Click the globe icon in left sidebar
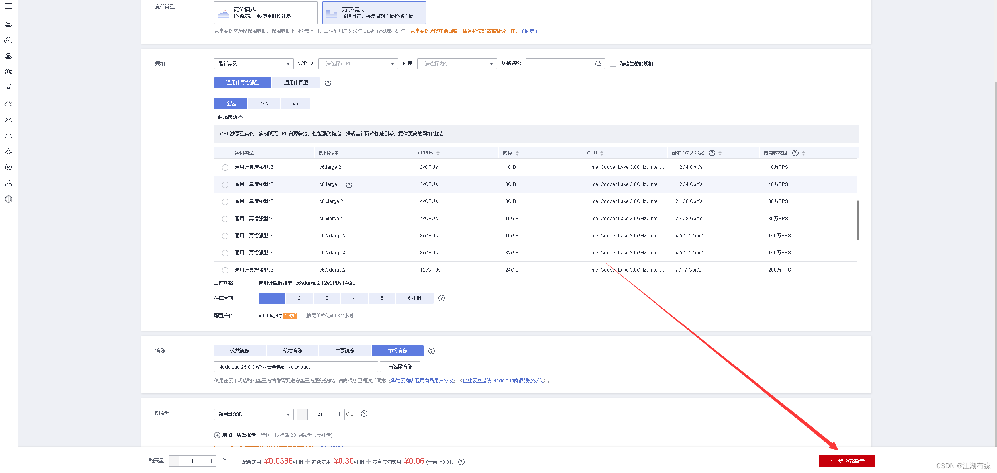The width and height of the screenshot is (997, 473). [x=8, y=199]
